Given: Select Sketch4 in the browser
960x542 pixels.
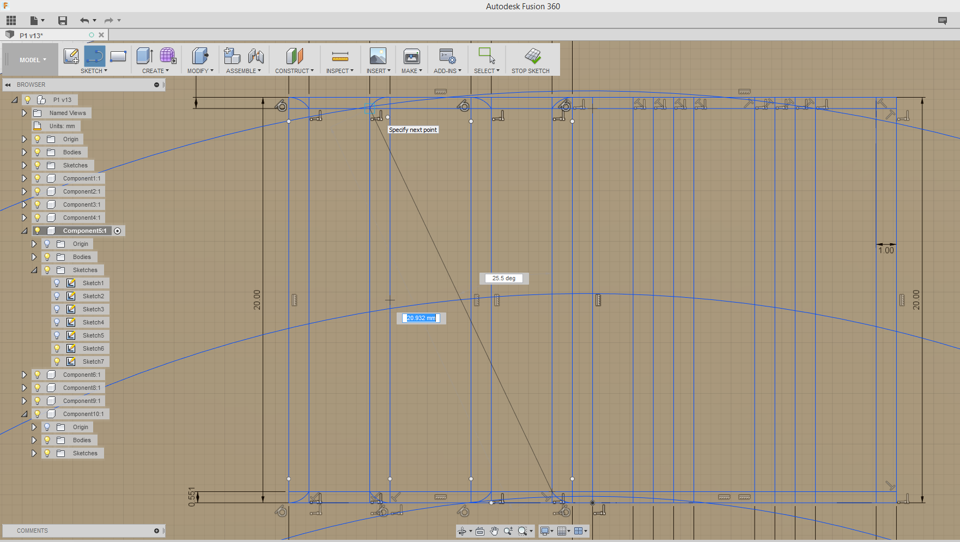Looking at the screenshot, I should point(93,322).
